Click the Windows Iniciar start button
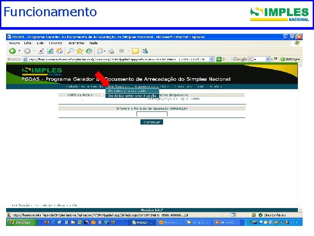 [22, 222]
